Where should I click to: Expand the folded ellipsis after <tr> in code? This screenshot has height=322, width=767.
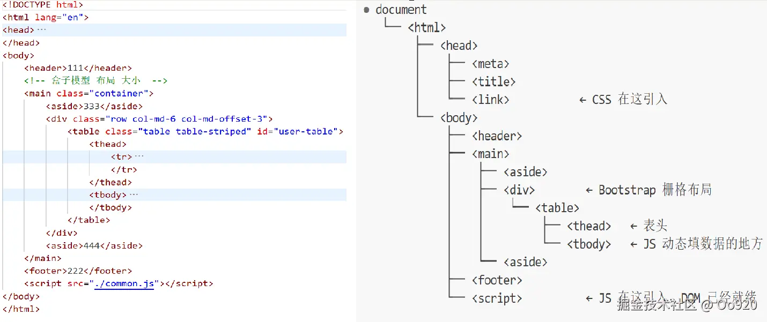pyautogui.click(x=139, y=157)
